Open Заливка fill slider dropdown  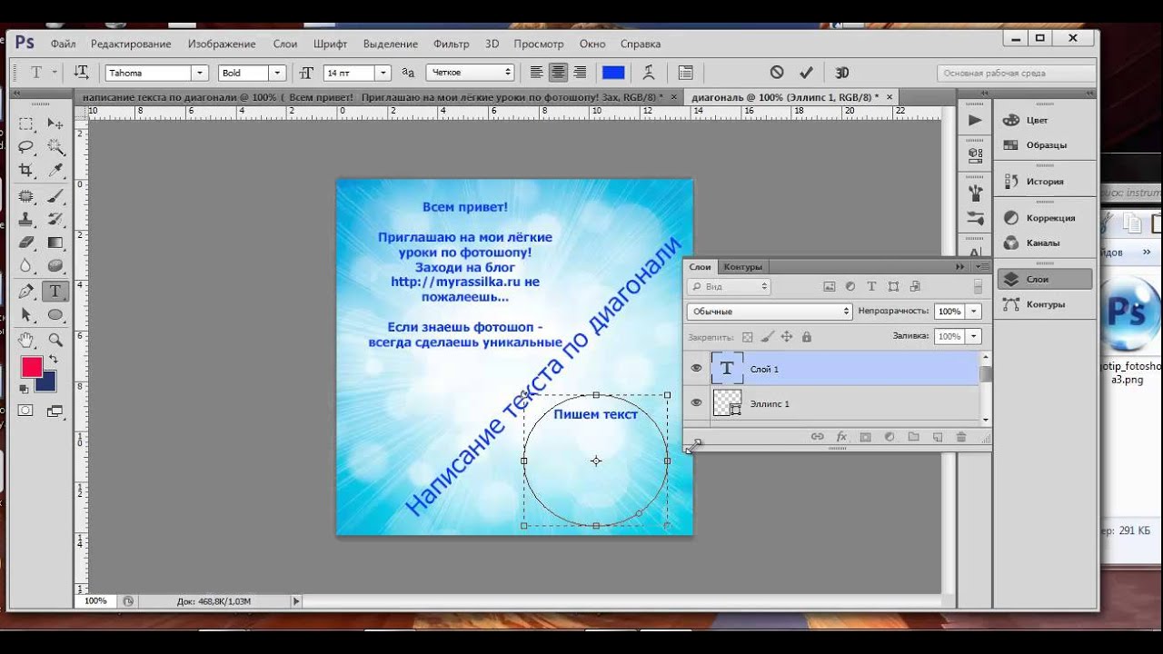pos(974,336)
